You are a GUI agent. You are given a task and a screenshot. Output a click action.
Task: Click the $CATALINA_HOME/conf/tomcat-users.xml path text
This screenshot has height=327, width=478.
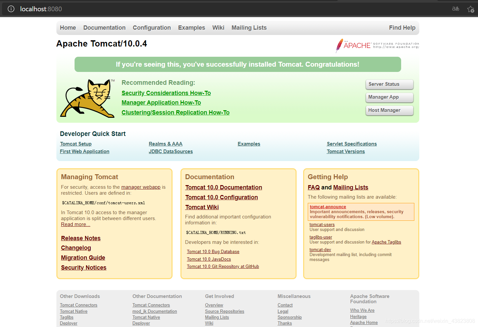coord(104,203)
